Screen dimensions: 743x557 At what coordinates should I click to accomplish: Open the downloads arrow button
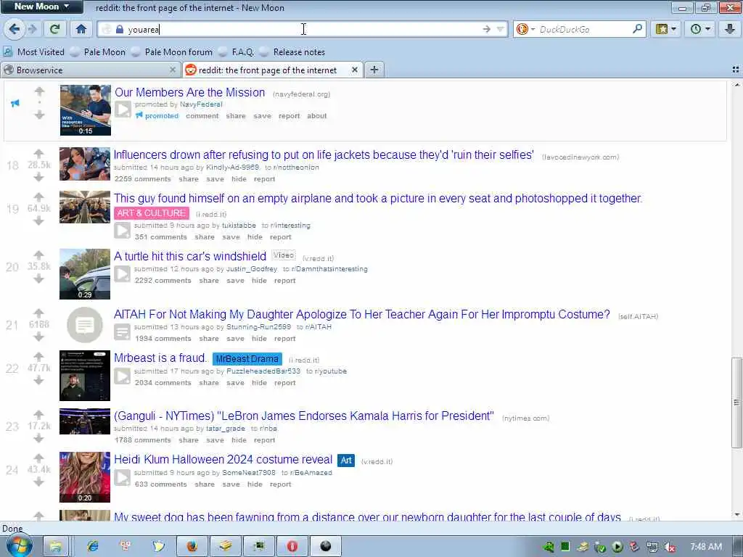(x=730, y=29)
